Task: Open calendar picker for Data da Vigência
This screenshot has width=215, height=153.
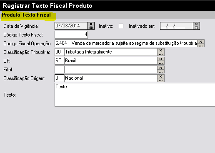Action: tap(91, 28)
